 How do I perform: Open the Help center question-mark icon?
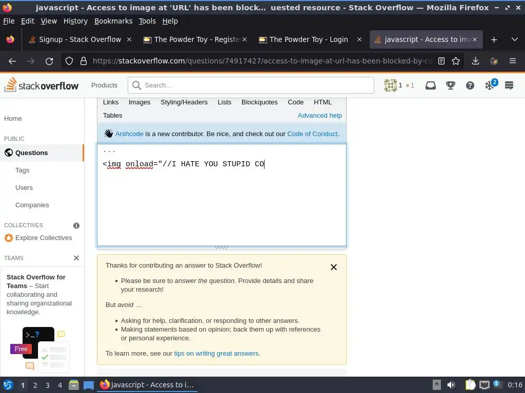[470, 85]
